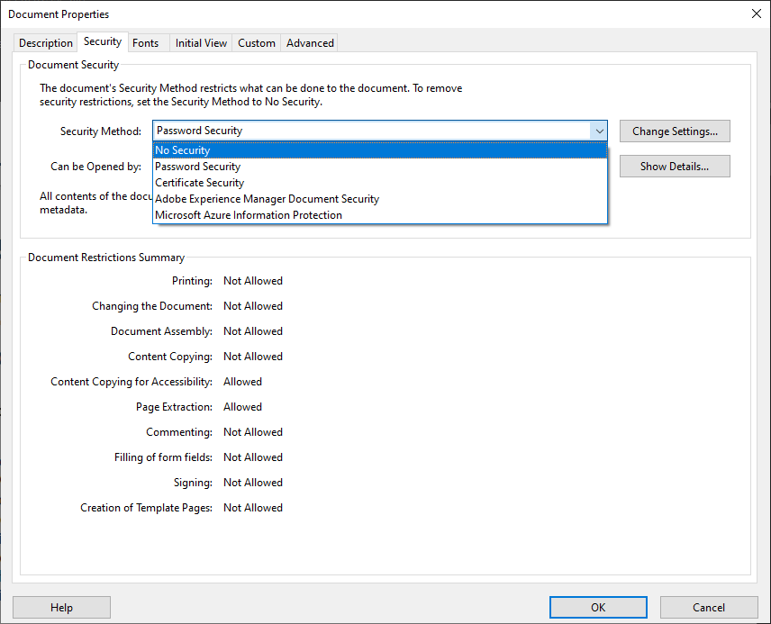Select Adobe Experience Manager Document Security
This screenshot has height=624, width=771.
[x=380, y=199]
